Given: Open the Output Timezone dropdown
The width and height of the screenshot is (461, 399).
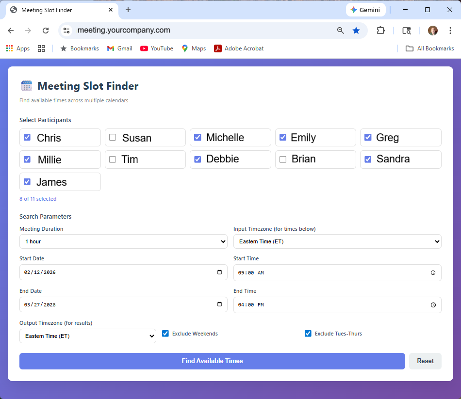Looking at the screenshot, I should pos(87,335).
